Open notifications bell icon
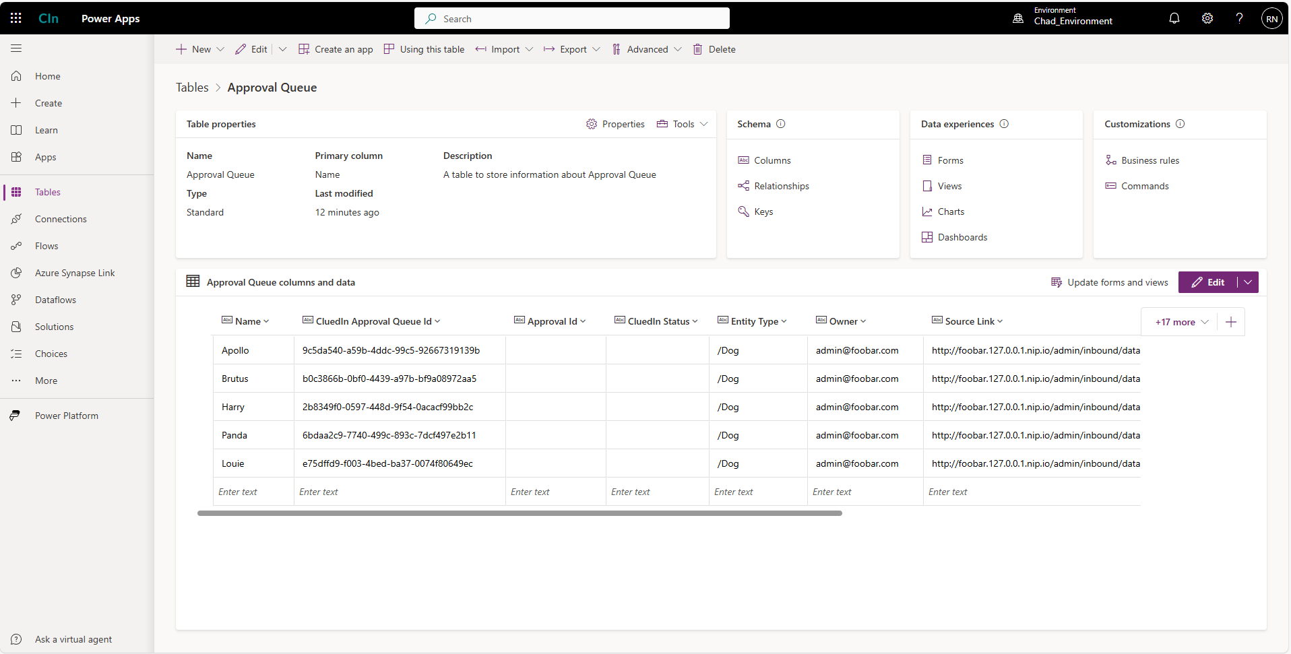1291x654 pixels. [x=1174, y=18]
